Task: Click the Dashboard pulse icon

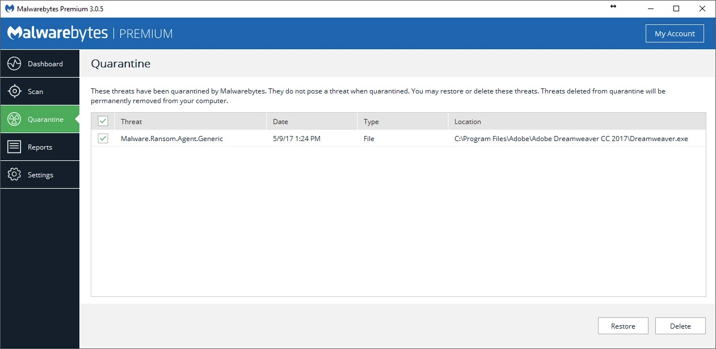Action: pyautogui.click(x=14, y=63)
